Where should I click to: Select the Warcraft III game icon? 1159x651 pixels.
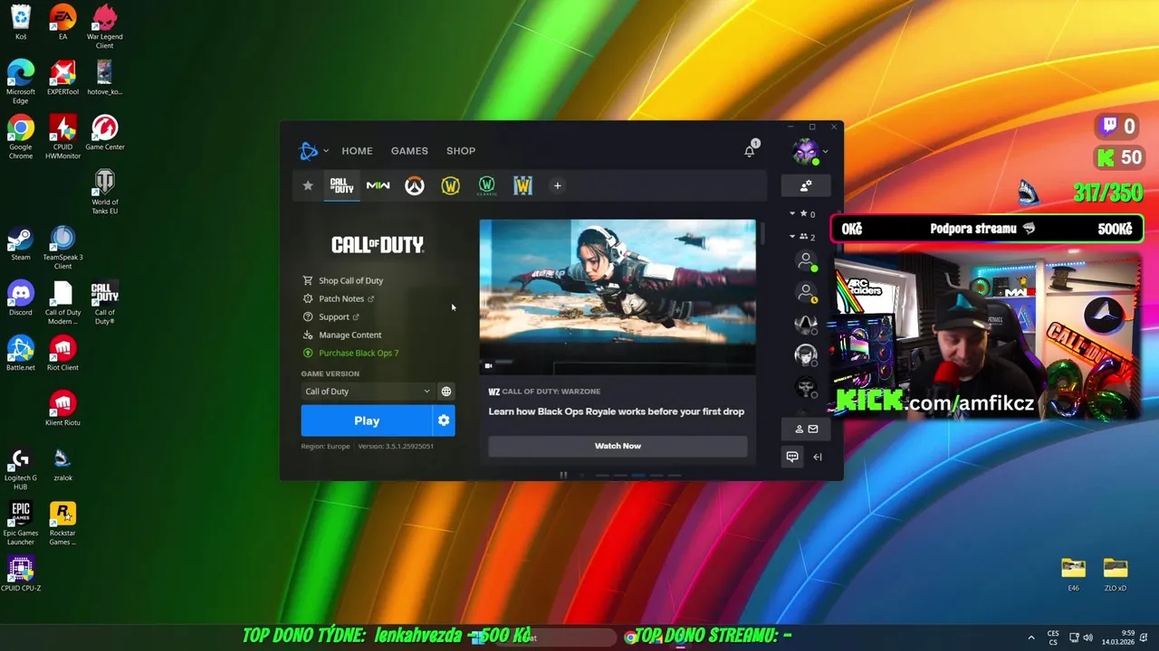(x=522, y=185)
